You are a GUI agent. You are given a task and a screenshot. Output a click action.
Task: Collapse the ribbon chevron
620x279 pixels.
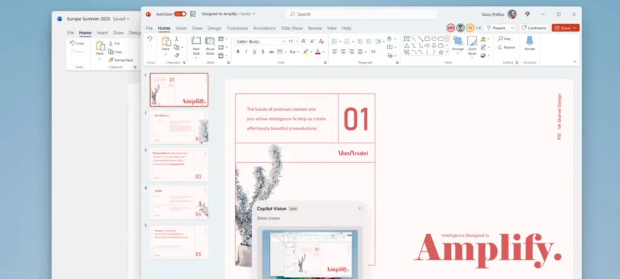pyautogui.click(x=575, y=61)
